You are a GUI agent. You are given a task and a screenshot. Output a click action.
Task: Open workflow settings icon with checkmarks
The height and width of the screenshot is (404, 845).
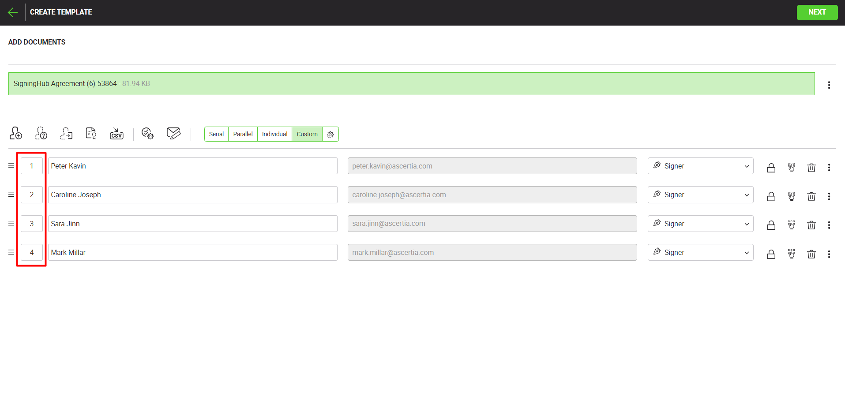pos(147,133)
